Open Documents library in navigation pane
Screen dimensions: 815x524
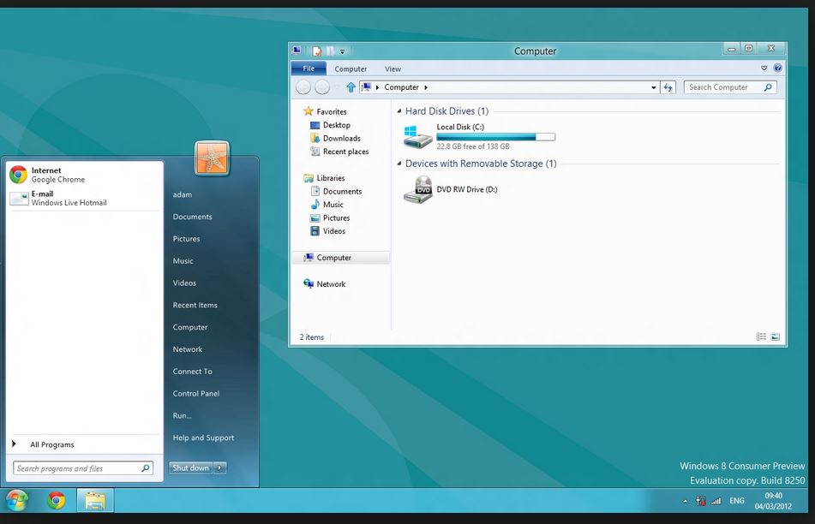336,192
